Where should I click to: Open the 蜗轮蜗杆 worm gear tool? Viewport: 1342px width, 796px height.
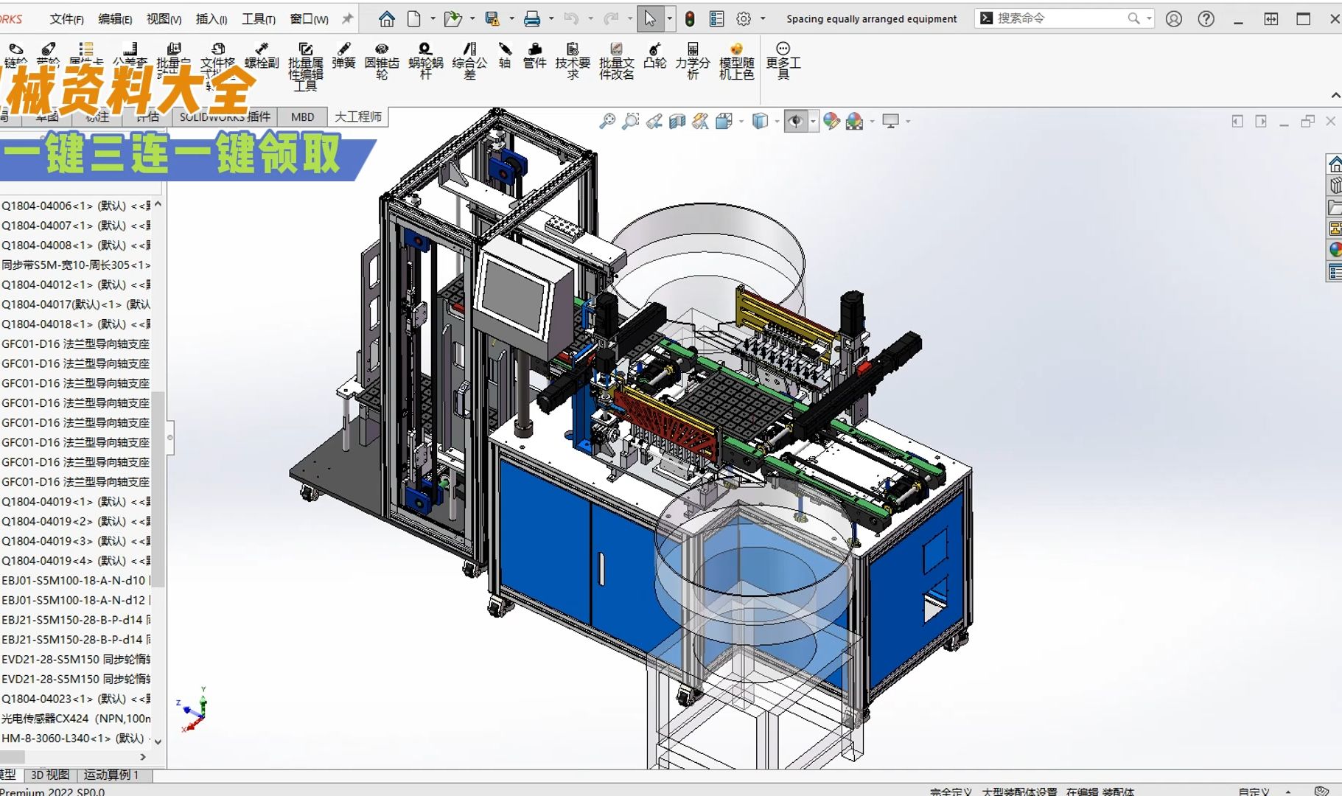click(425, 61)
